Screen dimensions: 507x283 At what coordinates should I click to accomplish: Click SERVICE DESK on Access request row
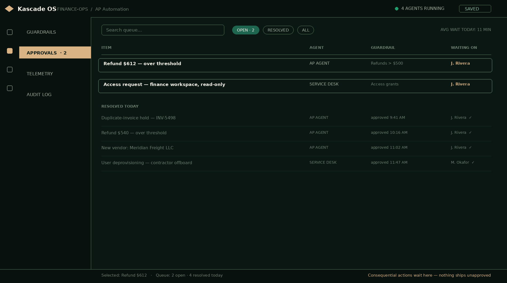coord(324,84)
